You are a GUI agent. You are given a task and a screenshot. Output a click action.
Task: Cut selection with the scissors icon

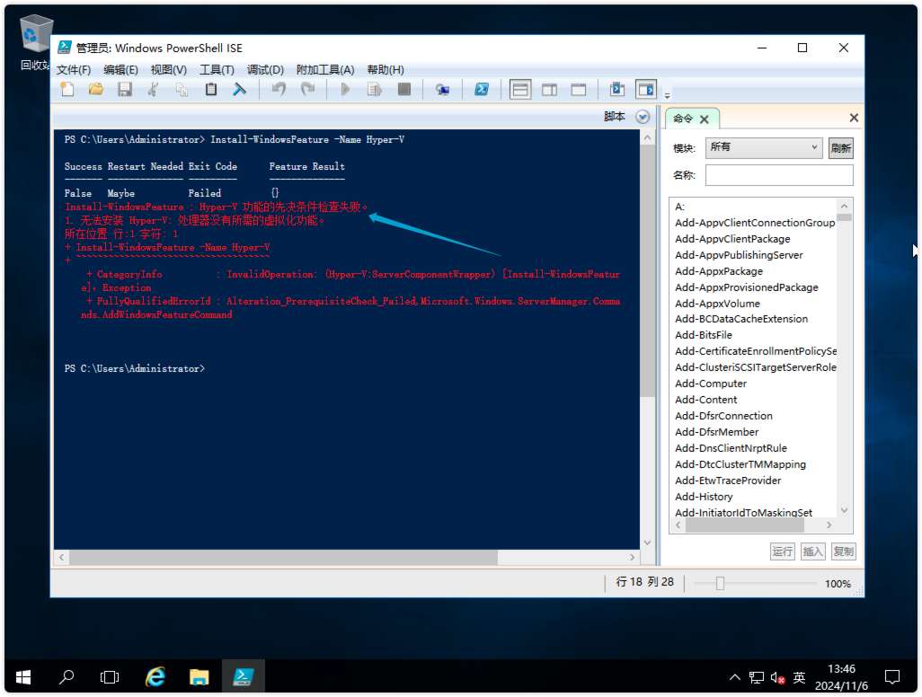click(154, 89)
